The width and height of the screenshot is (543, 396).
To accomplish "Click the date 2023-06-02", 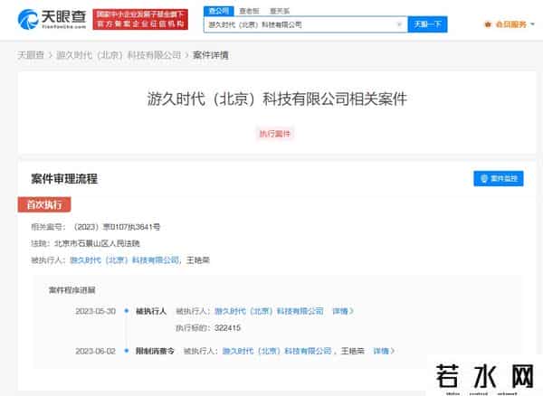I will 96,351.
